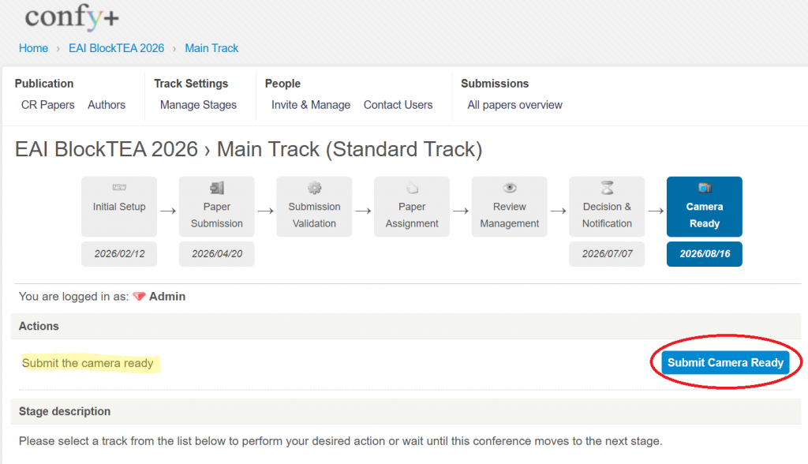Open CR Papers under Publication
This screenshot has width=808, height=464.
(x=48, y=105)
